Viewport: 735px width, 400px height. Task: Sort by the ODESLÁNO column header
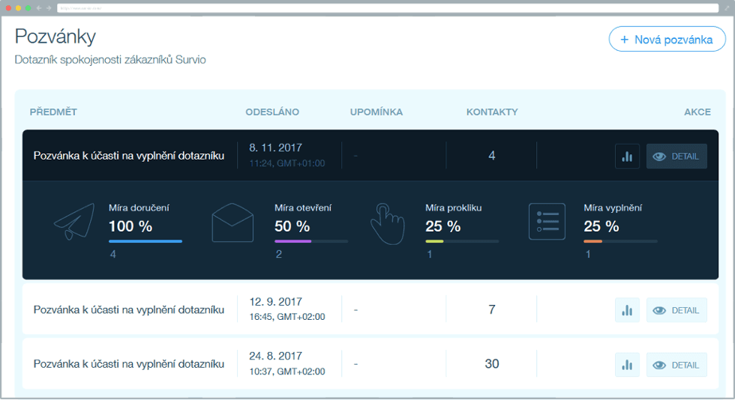[x=272, y=112]
